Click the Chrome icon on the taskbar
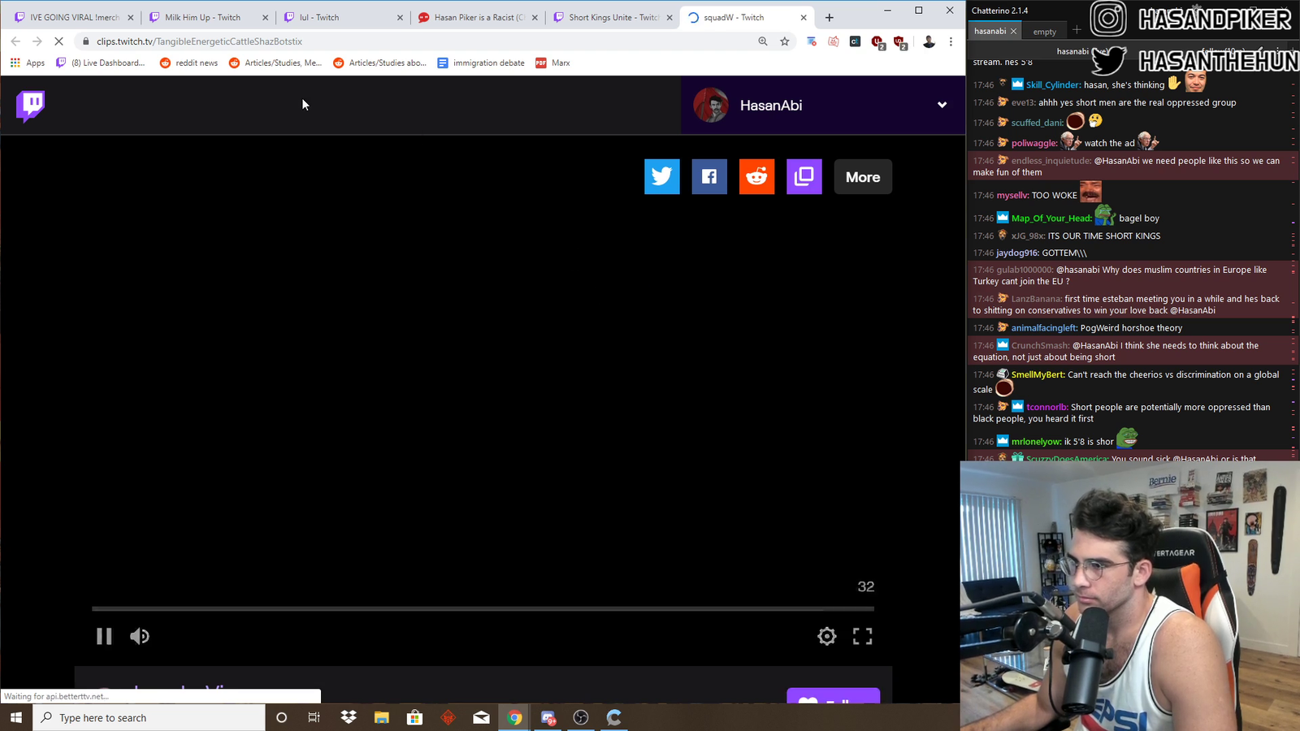The height and width of the screenshot is (731, 1300). pyautogui.click(x=515, y=717)
